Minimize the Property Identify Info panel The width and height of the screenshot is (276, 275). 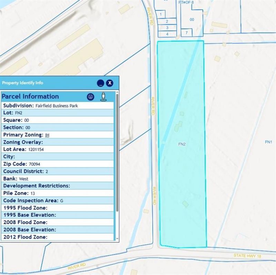(x=100, y=83)
